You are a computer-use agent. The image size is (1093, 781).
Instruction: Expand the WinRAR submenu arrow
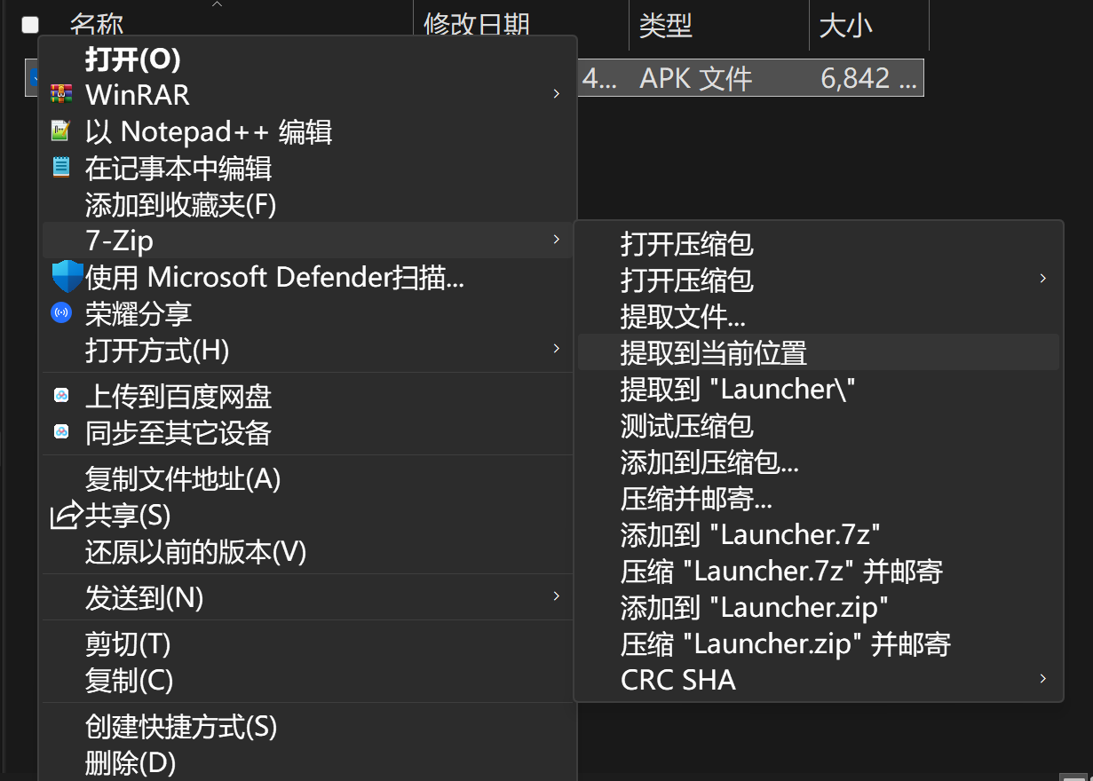[556, 94]
